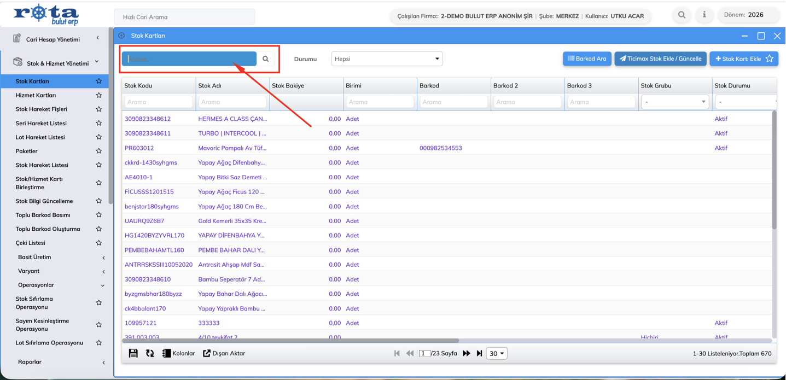Open the Kolonlar column chooser
786x380 pixels.
pos(179,353)
